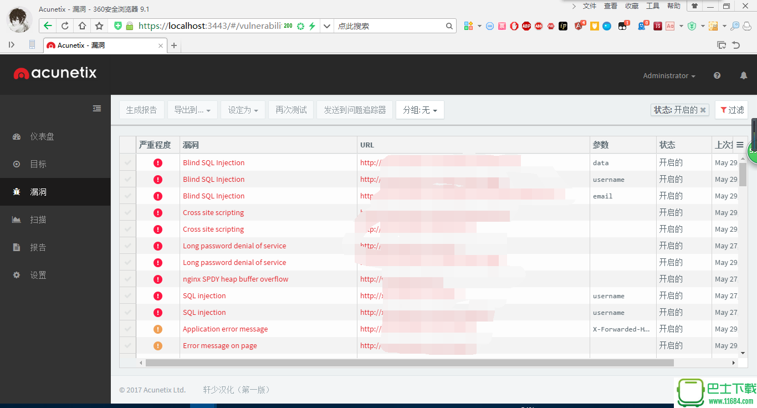Open the 过滤 filter button
This screenshot has width=757, height=408.
point(732,110)
